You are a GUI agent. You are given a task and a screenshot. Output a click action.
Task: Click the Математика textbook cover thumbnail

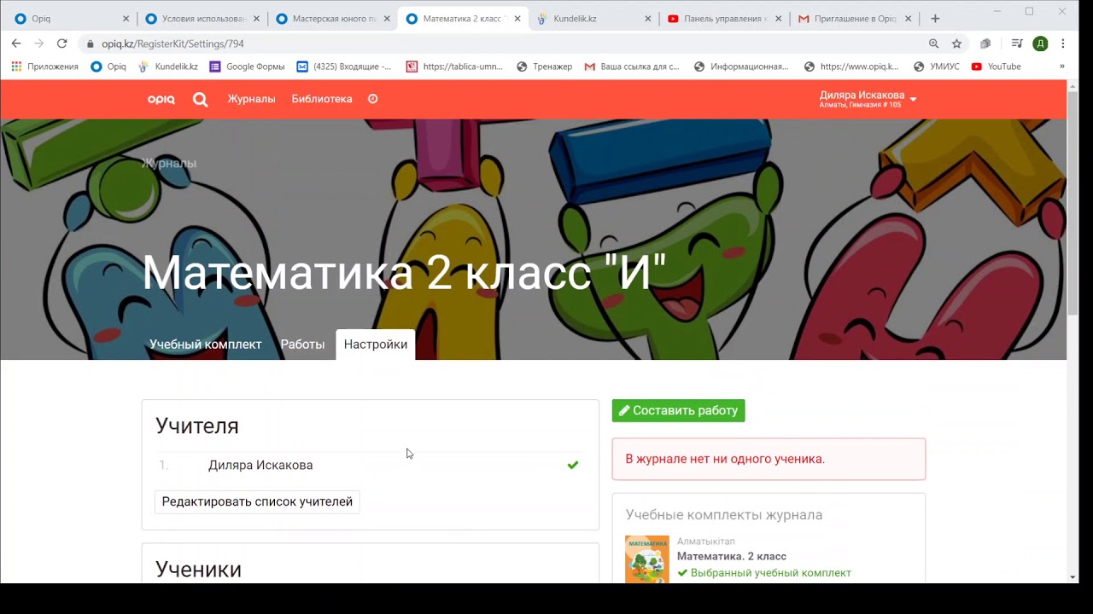(x=647, y=559)
